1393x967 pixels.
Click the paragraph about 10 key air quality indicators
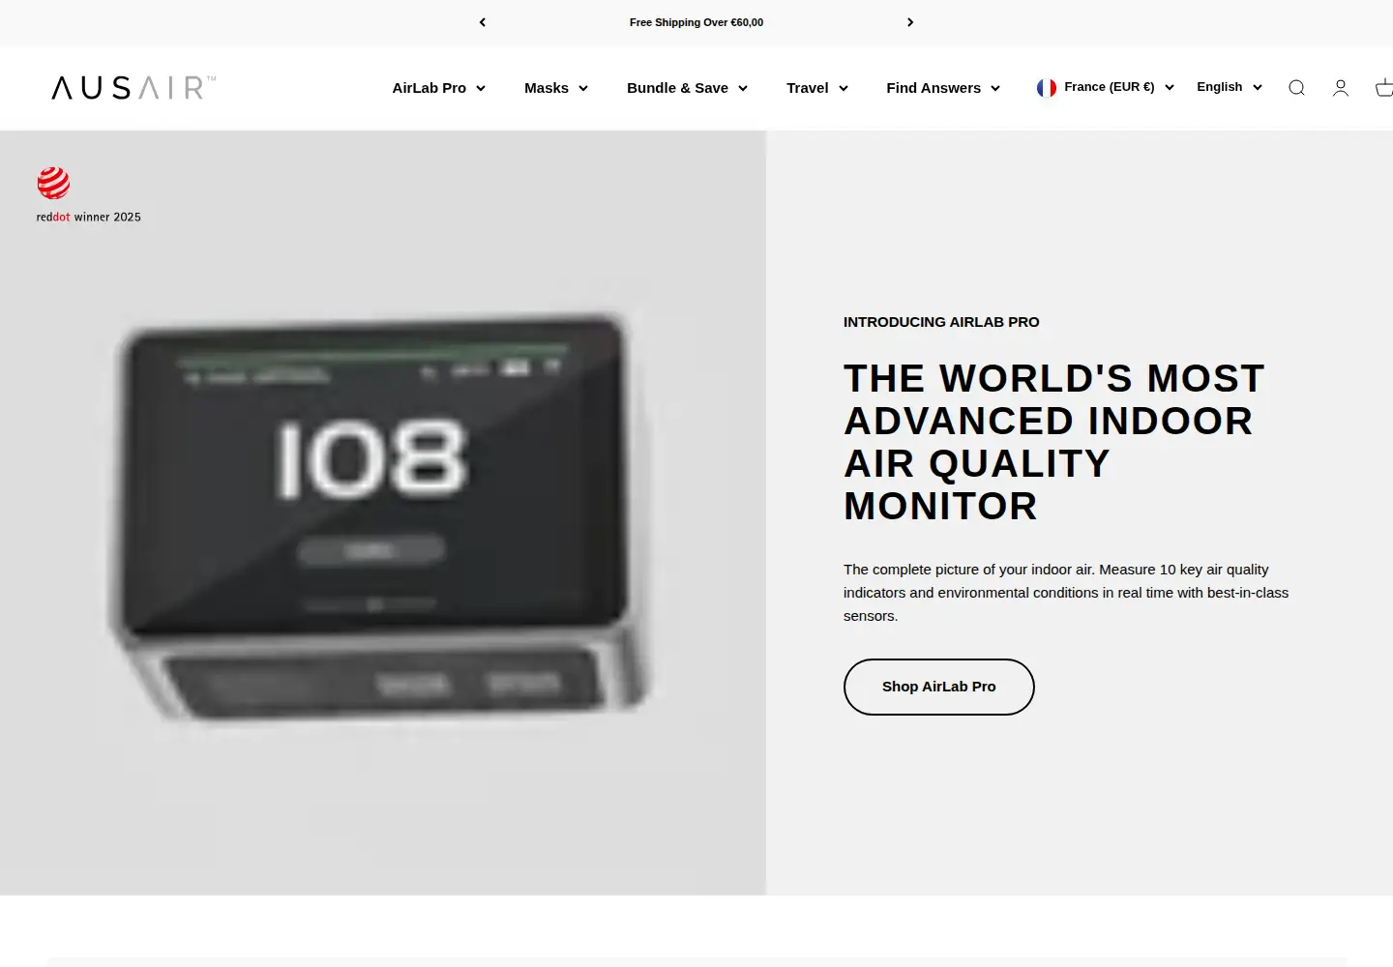(x=1066, y=593)
